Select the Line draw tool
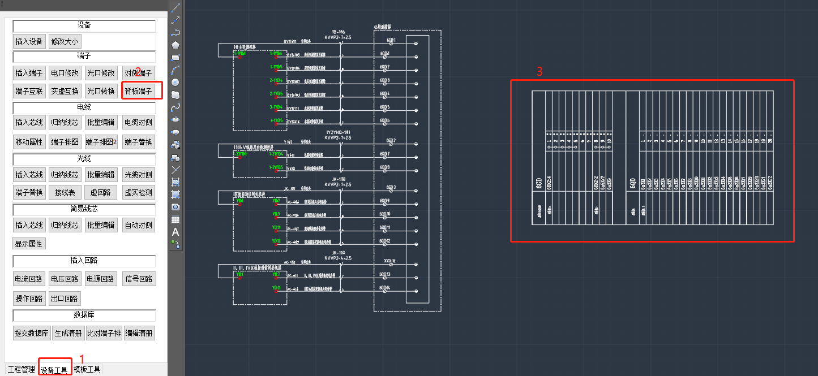 pos(175,7)
